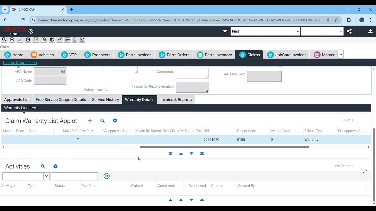Click the paste clipboard toolbar icon
This screenshot has width=376, height=211.
pyautogui.click(x=52, y=40)
